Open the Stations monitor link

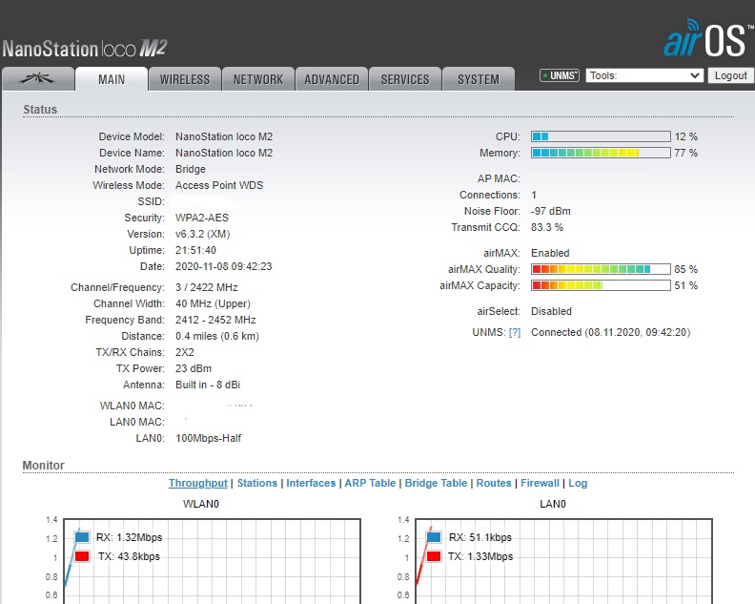point(257,483)
